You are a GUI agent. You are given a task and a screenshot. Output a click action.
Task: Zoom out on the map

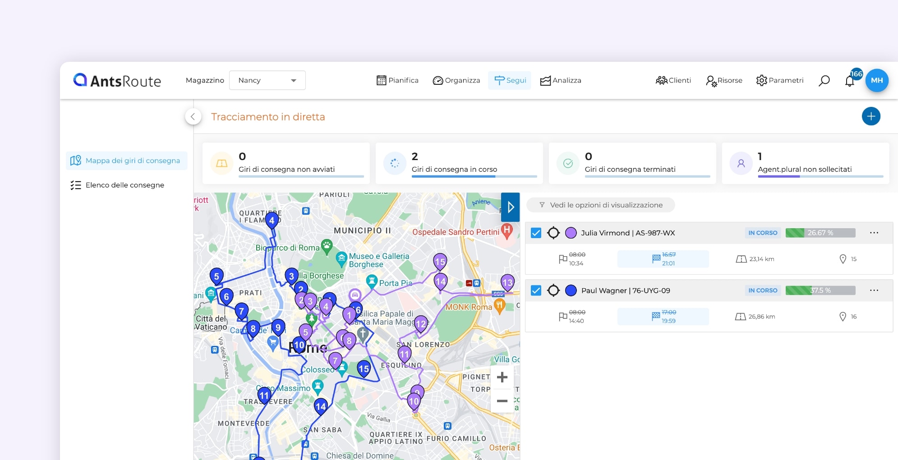502,401
